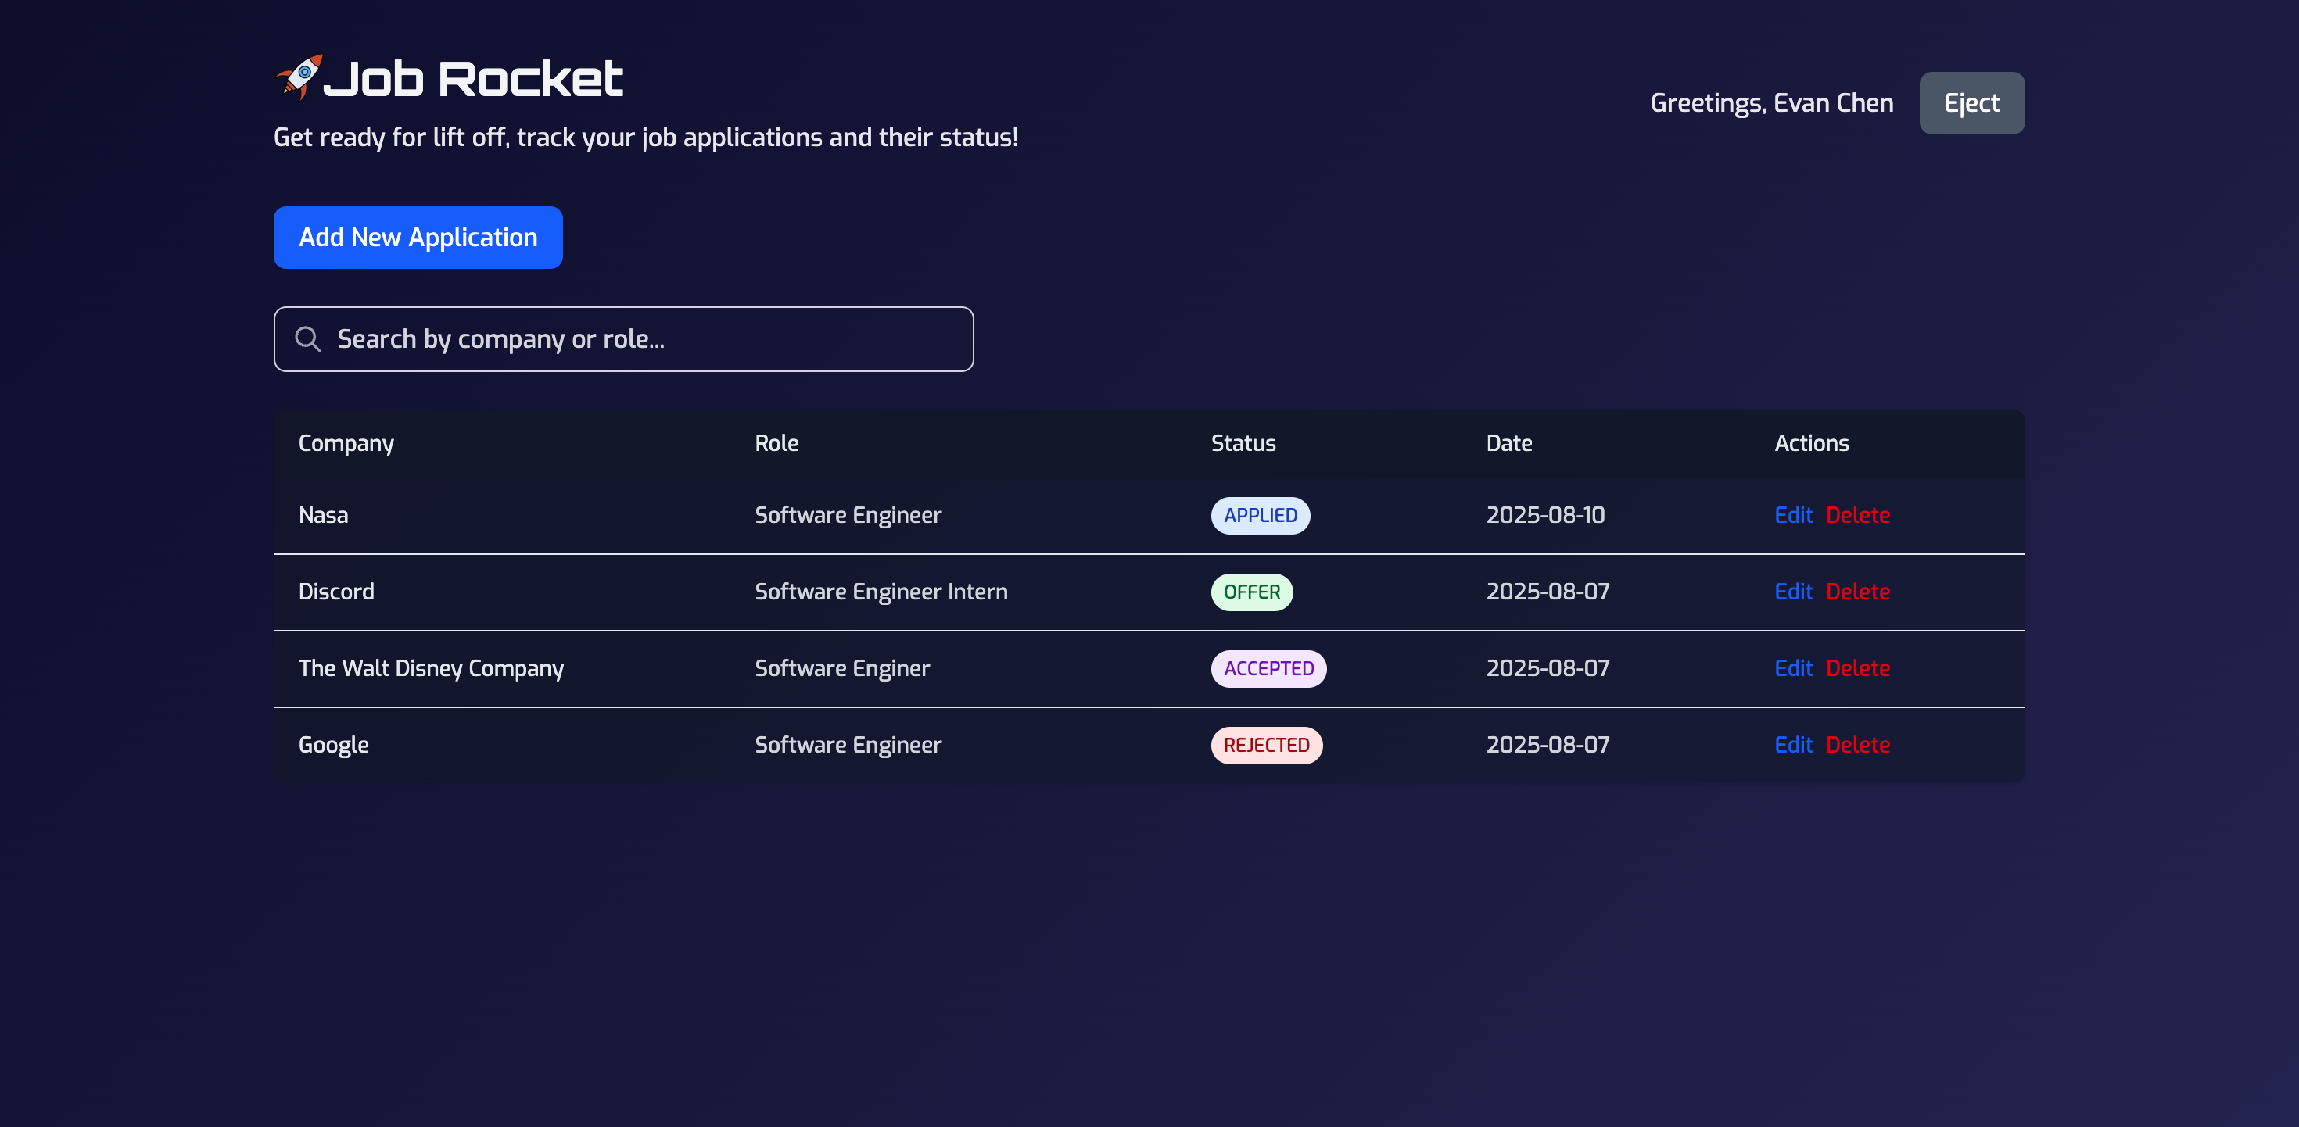Delete the Nasa application
This screenshot has width=2299, height=1127.
pos(1857,515)
